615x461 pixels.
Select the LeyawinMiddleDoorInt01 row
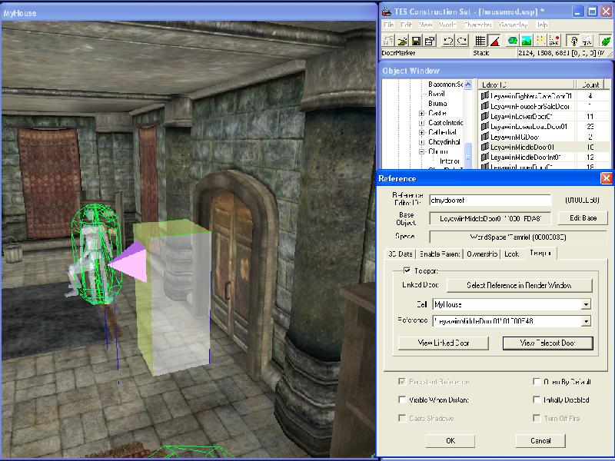[545, 158]
